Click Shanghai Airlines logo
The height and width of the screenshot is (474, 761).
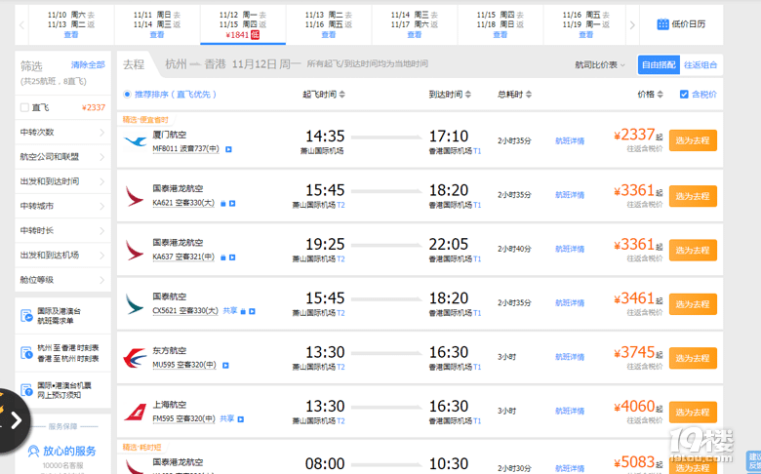click(x=135, y=412)
